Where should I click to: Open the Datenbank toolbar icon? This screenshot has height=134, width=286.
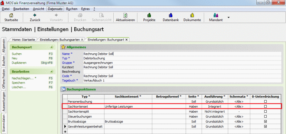coord(171,15)
